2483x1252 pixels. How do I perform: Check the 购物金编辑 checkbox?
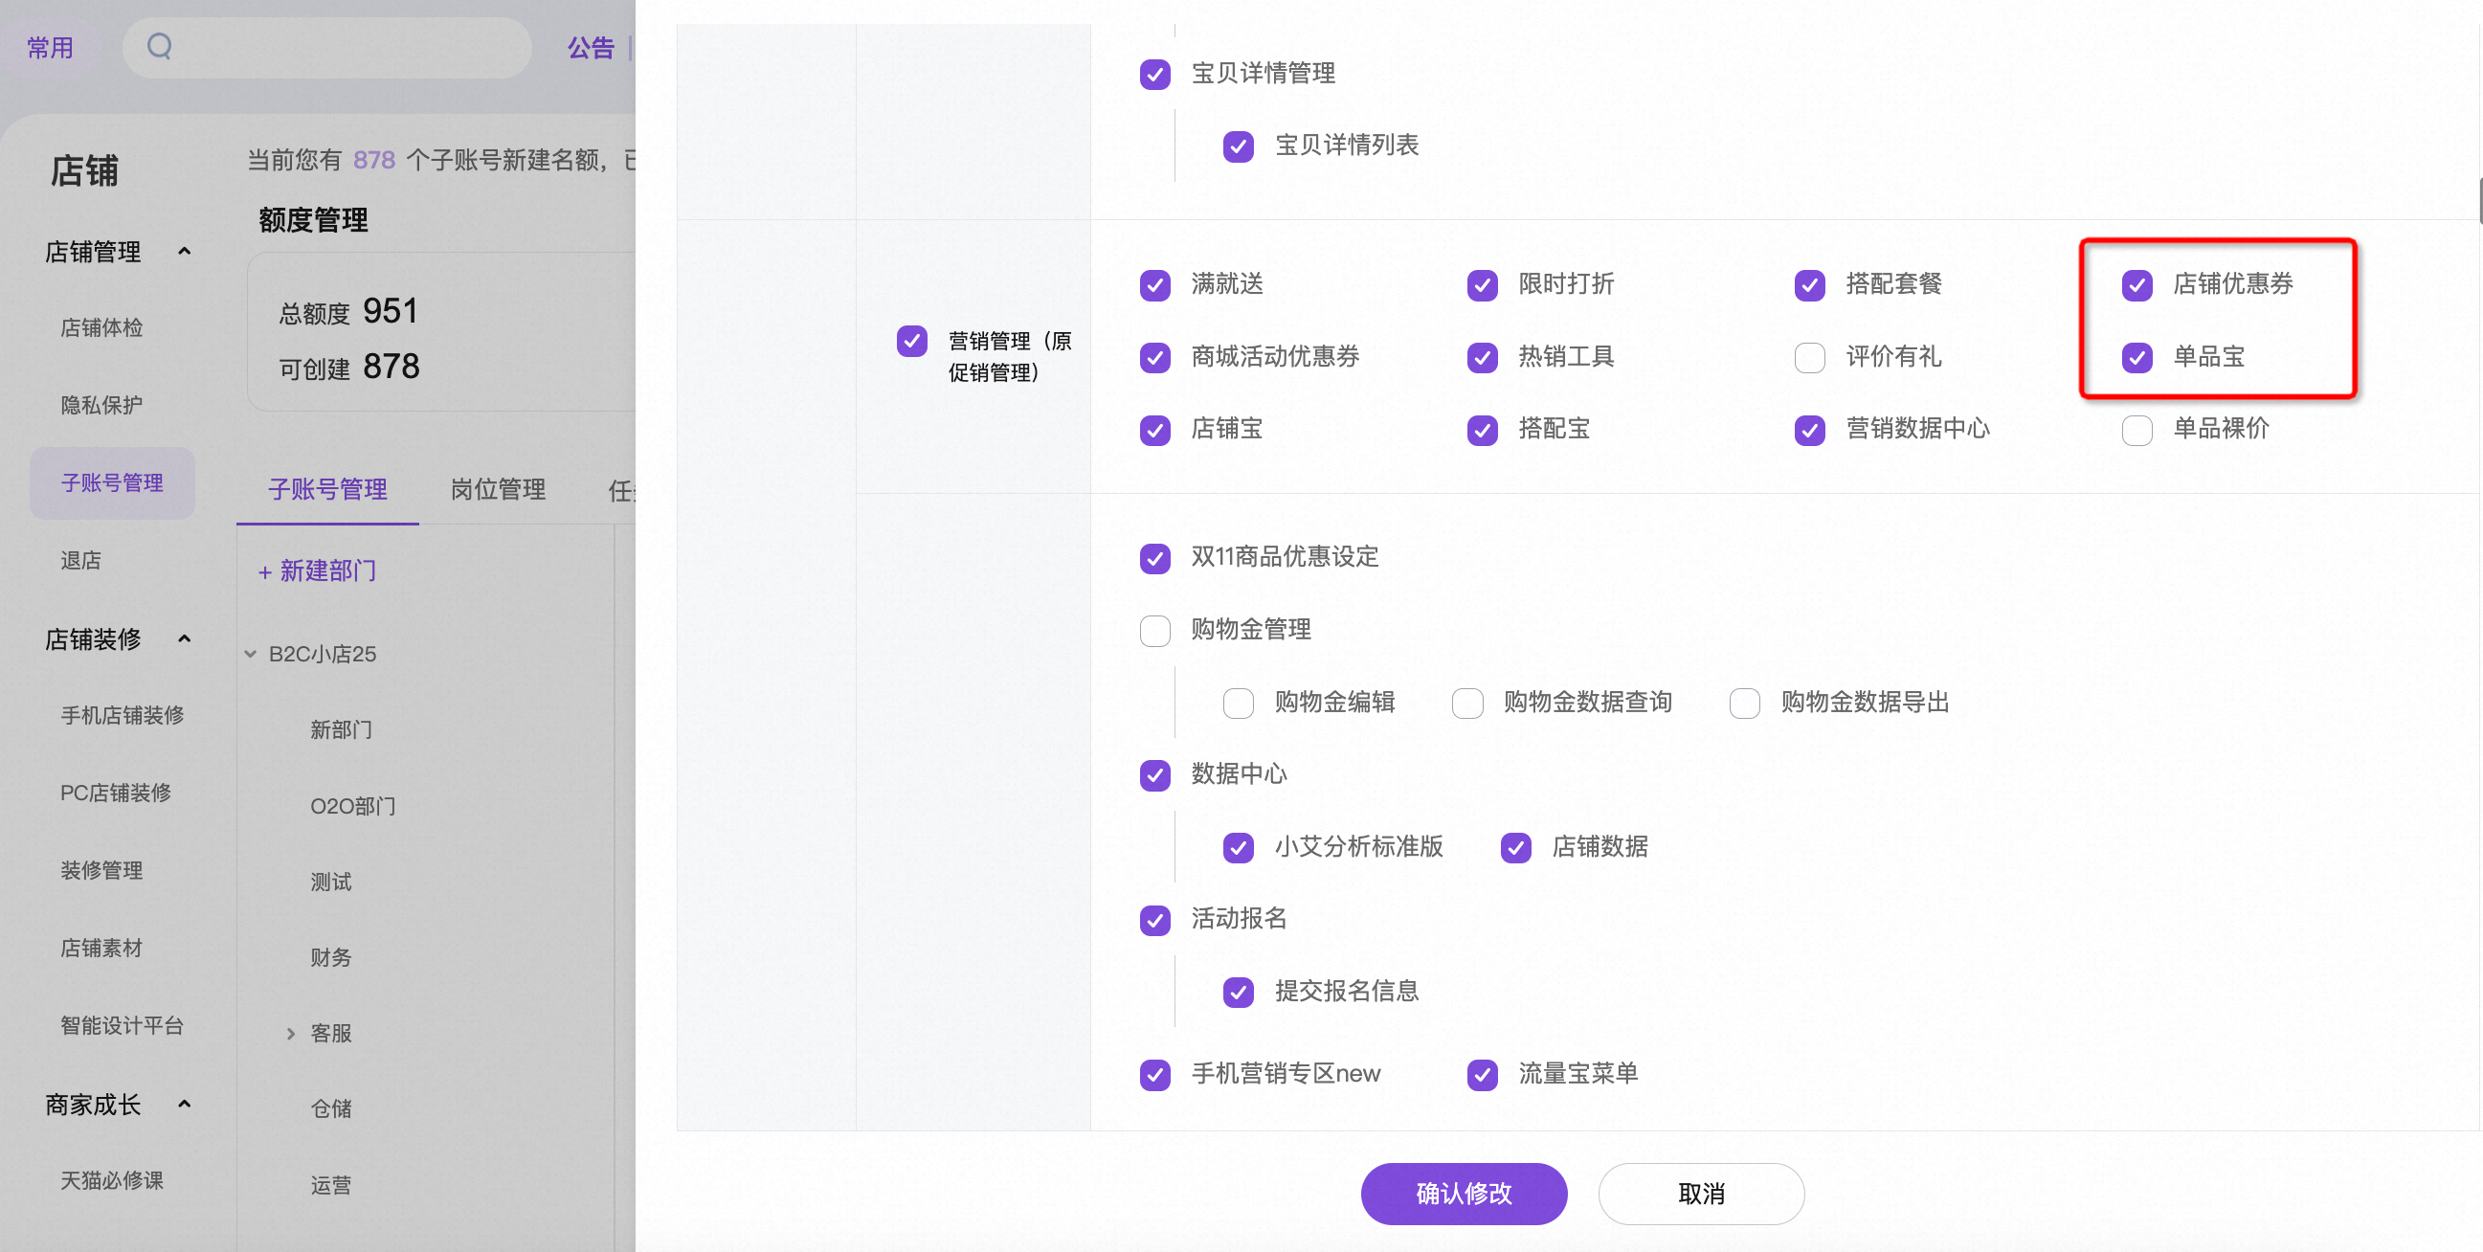pyautogui.click(x=1239, y=704)
